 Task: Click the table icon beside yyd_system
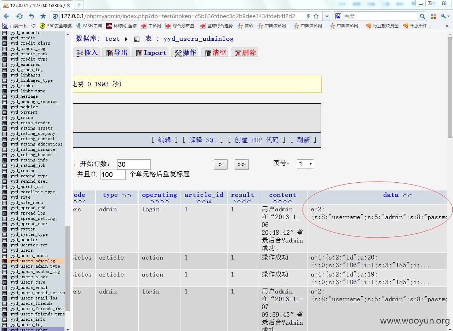pos(5,229)
